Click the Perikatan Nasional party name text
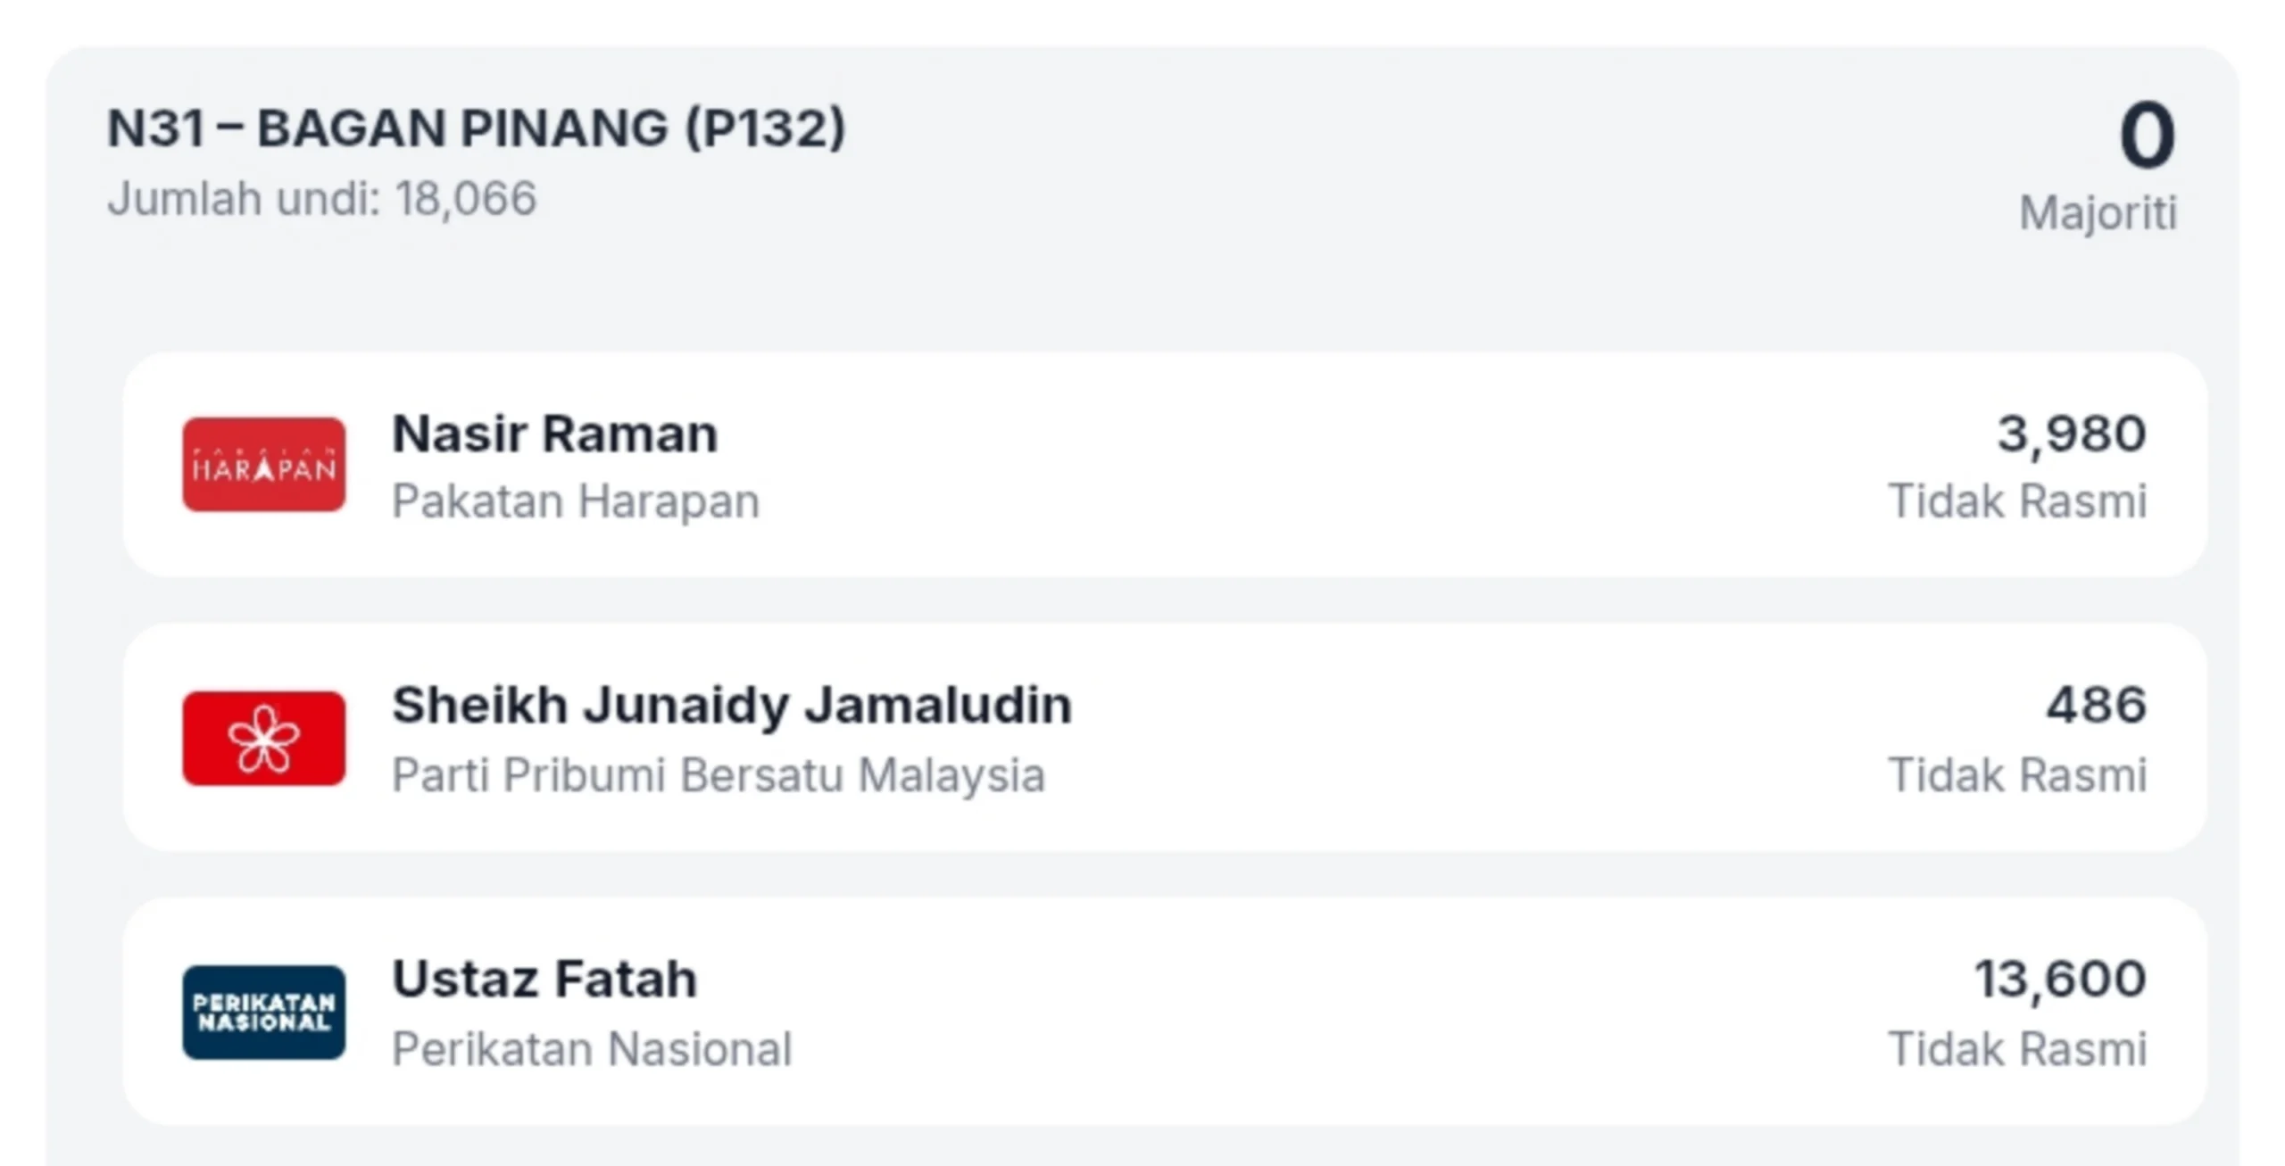Screen dimensions: 2285x1166 pos(592,1049)
